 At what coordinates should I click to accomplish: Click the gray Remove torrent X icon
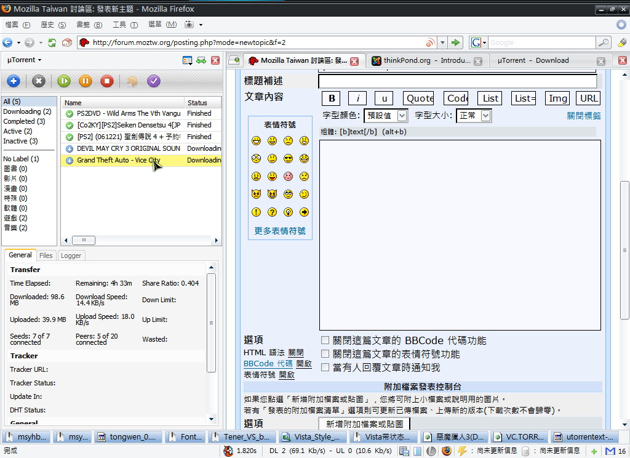pyautogui.click(x=39, y=81)
